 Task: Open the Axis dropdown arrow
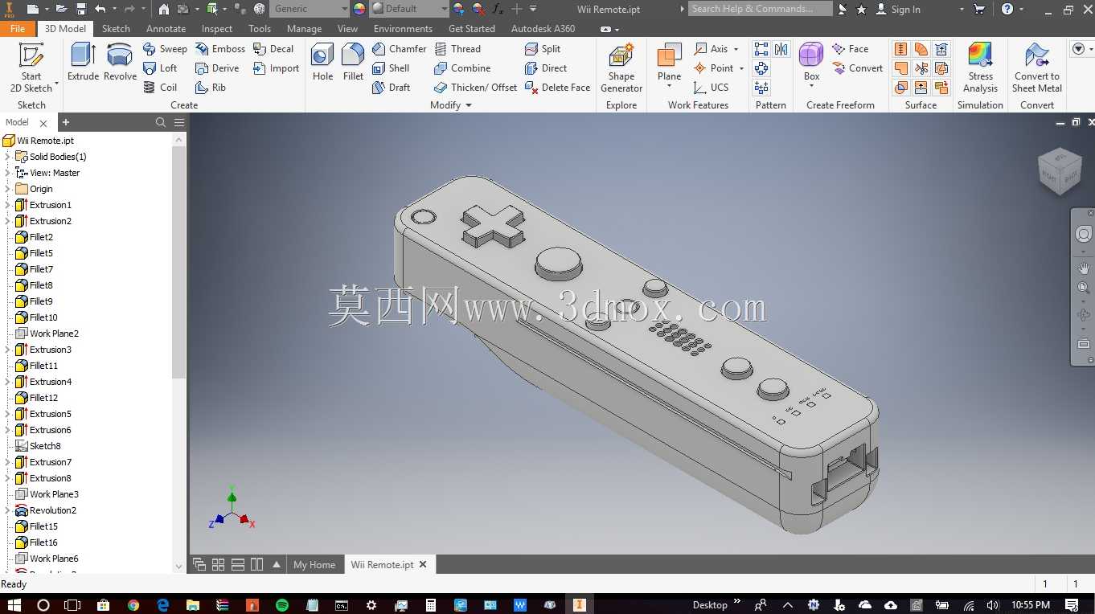pyautogui.click(x=736, y=49)
